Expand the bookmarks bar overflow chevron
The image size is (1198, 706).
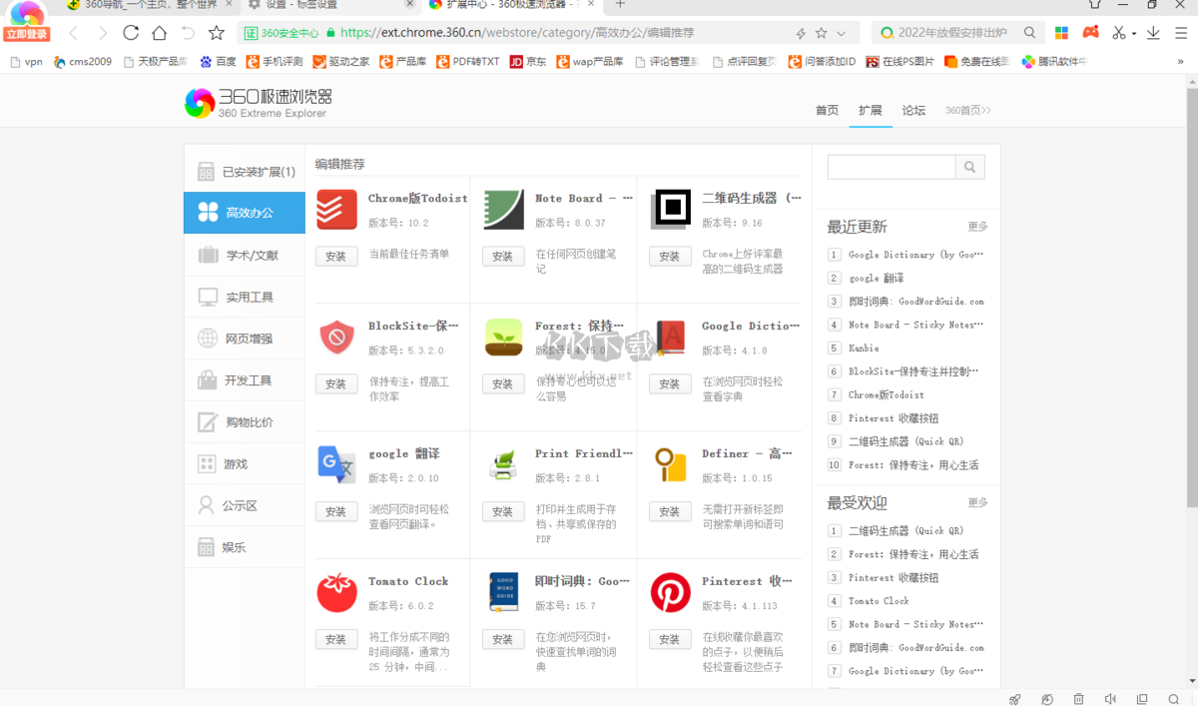coord(1180,62)
